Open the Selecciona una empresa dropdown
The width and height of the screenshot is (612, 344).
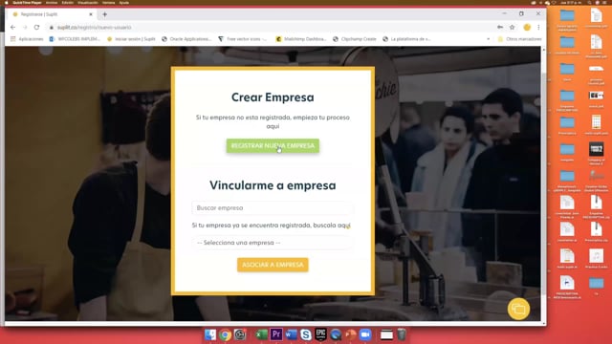coord(273,243)
